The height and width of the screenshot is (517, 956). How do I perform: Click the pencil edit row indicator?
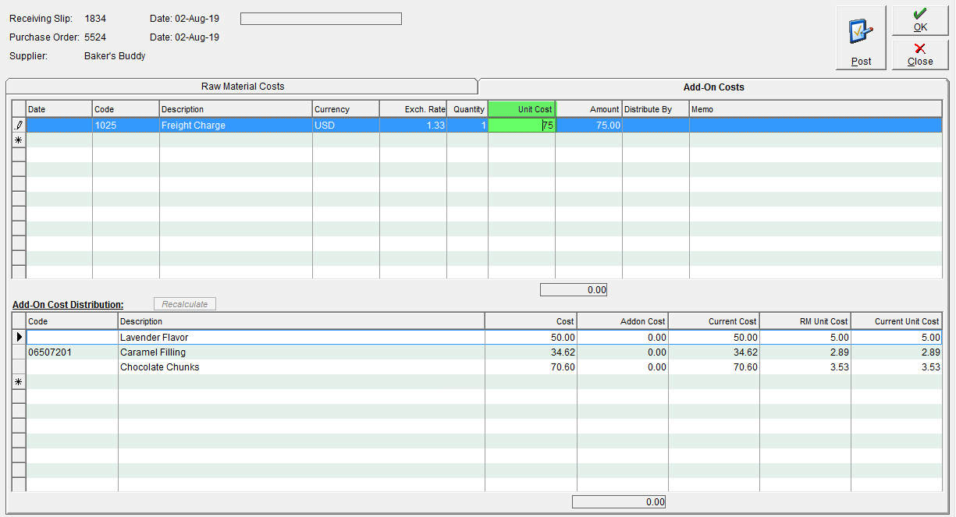click(19, 125)
